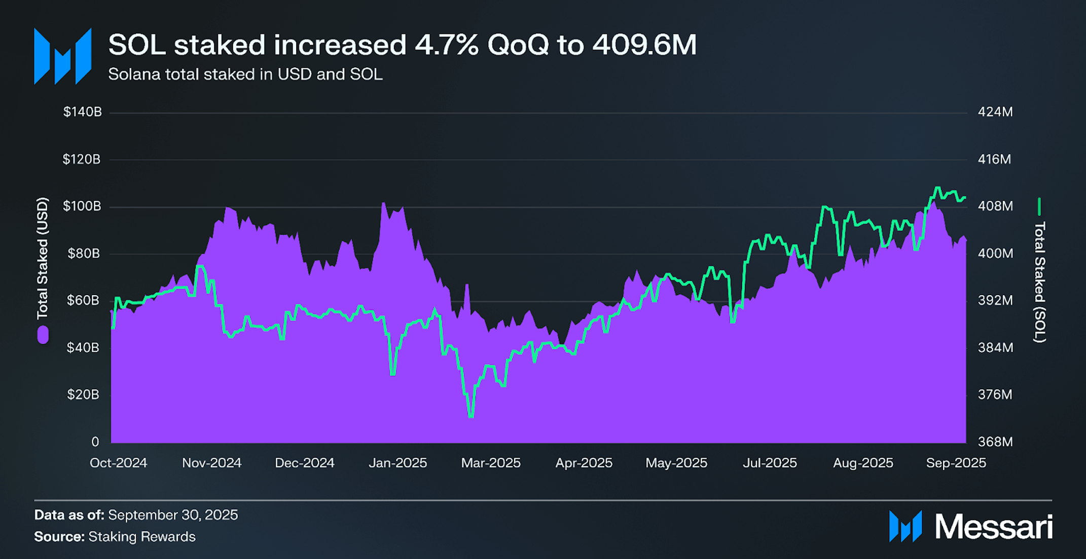Screen dimensions: 1086x559
Task: Click the $140B left axis label
Action: click(82, 112)
